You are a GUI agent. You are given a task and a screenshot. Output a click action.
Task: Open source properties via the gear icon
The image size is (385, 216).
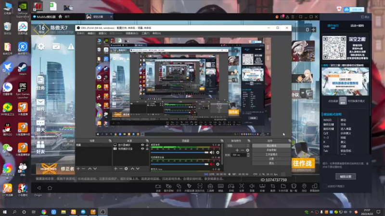126,169
